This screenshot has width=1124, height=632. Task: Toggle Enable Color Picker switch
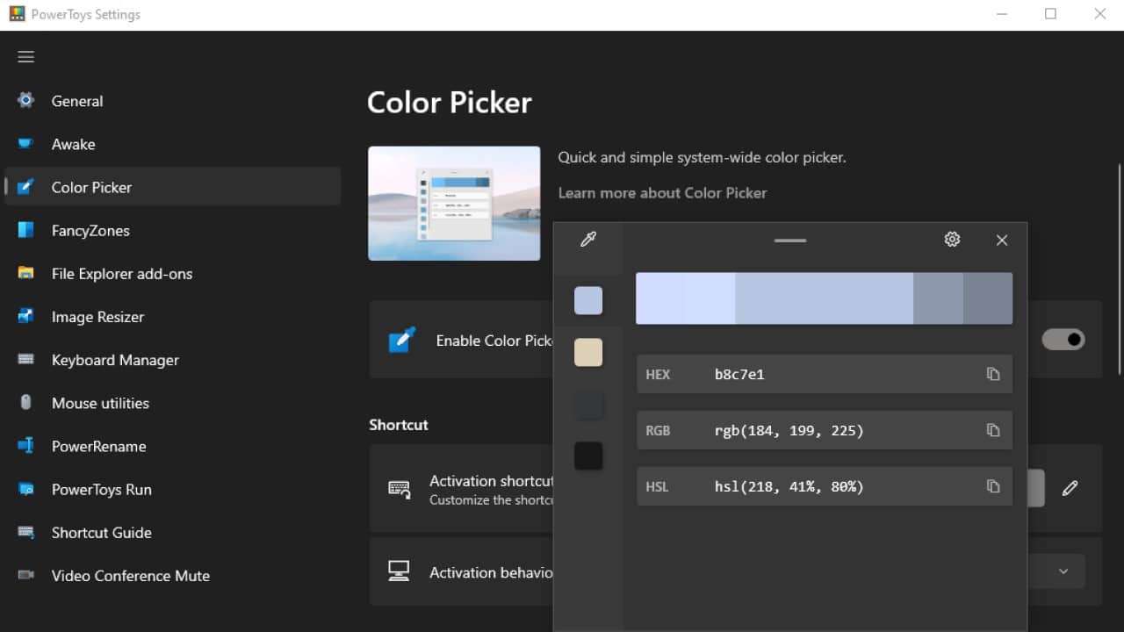(1063, 340)
